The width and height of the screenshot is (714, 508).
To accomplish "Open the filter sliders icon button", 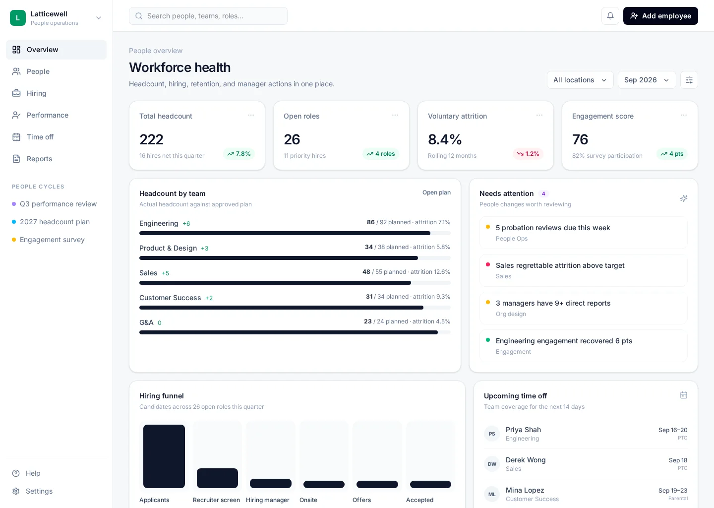I will click(x=689, y=80).
